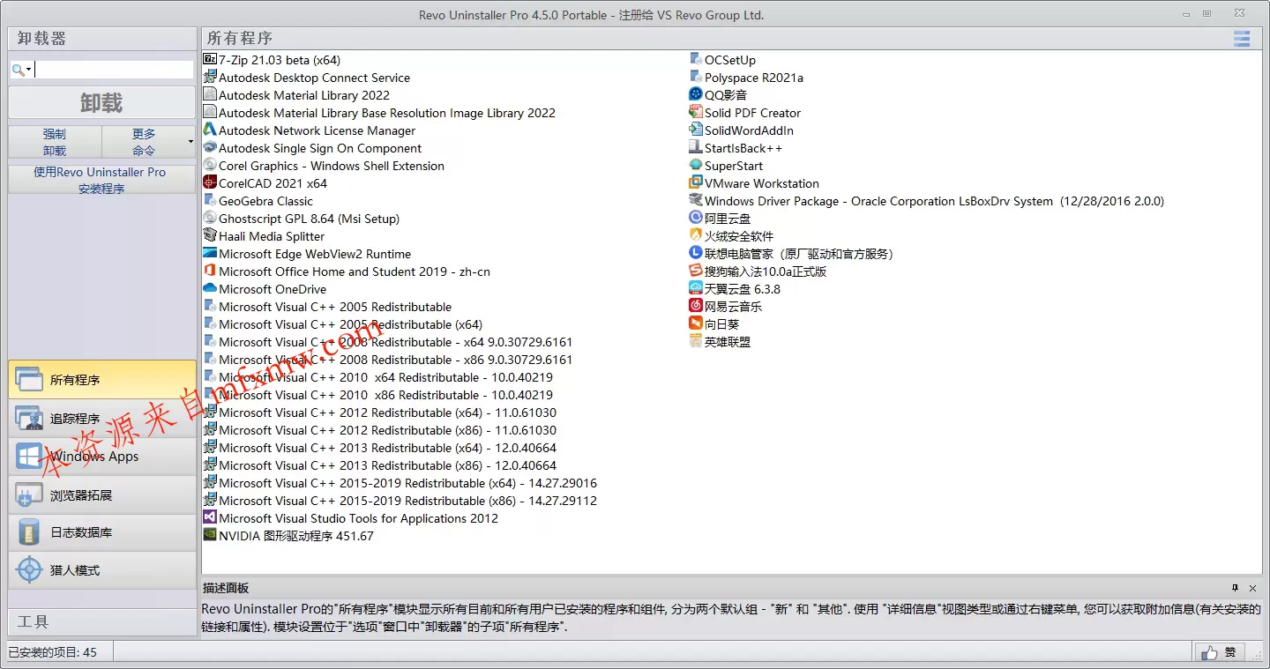Select Visual C++ 2012 Redistributable (x86) entry
The image size is (1270, 669).
(388, 430)
